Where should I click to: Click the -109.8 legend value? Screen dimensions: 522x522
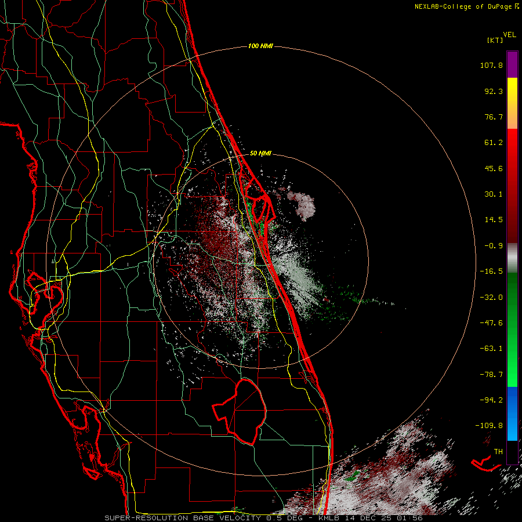489,426
